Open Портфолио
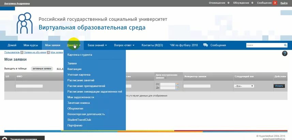The width and height of the screenshot is (292, 140). tap(75, 125)
